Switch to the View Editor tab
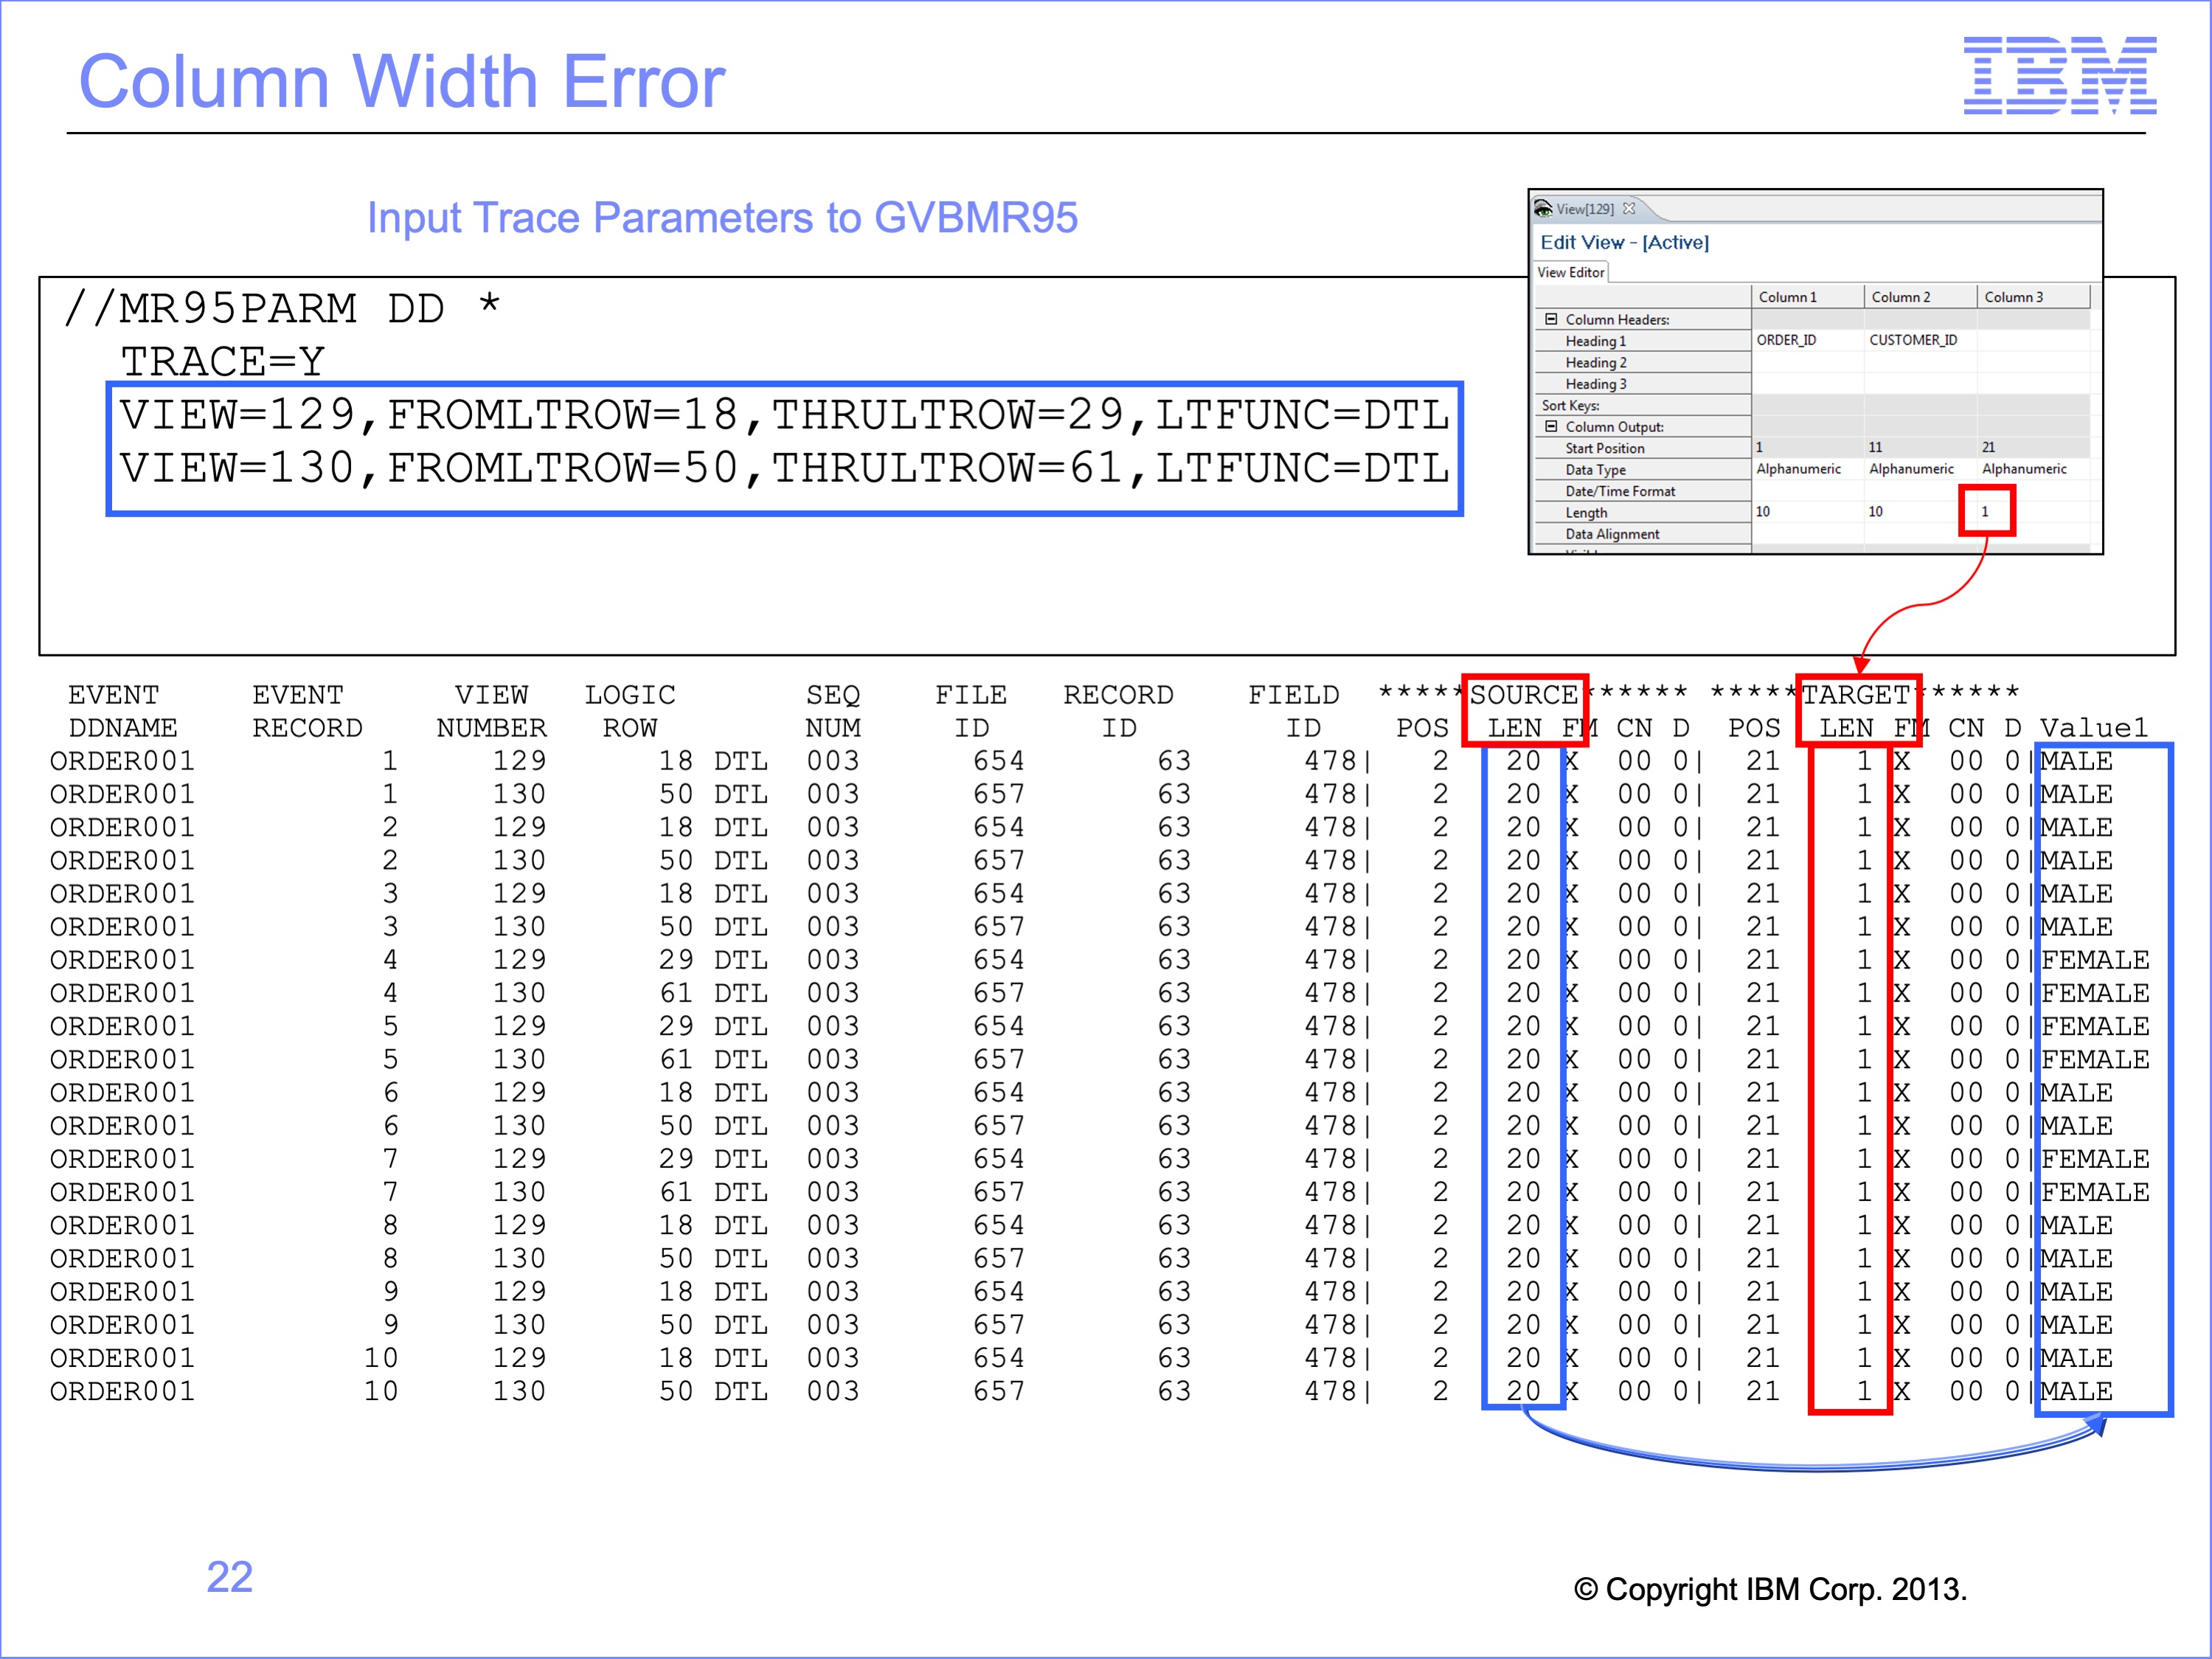Viewport: 2212px width, 1659px height. pyautogui.click(x=1570, y=272)
